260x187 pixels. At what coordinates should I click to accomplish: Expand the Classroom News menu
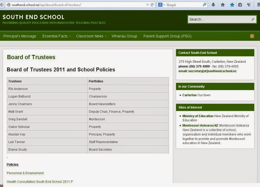[91, 36]
